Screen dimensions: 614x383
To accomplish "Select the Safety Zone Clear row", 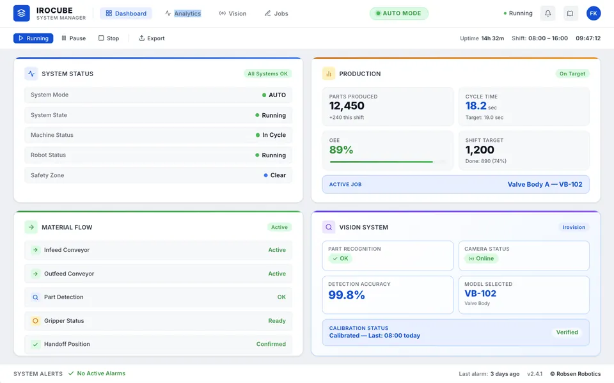I will (158, 175).
